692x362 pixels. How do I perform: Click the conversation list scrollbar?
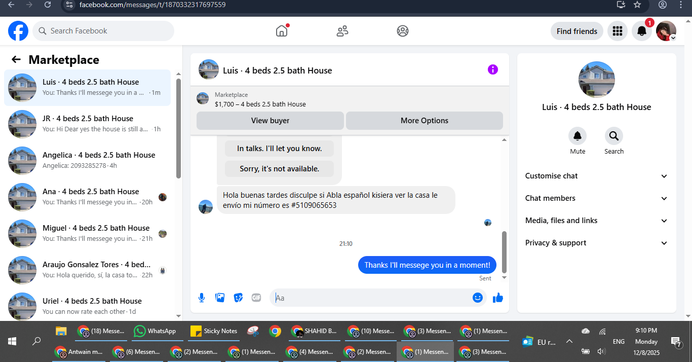[178, 128]
